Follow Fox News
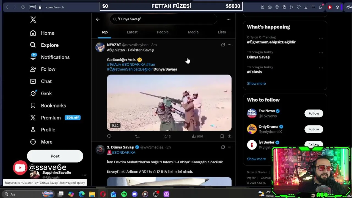This screenshot has height=198, width=352. tap(314, 113)
